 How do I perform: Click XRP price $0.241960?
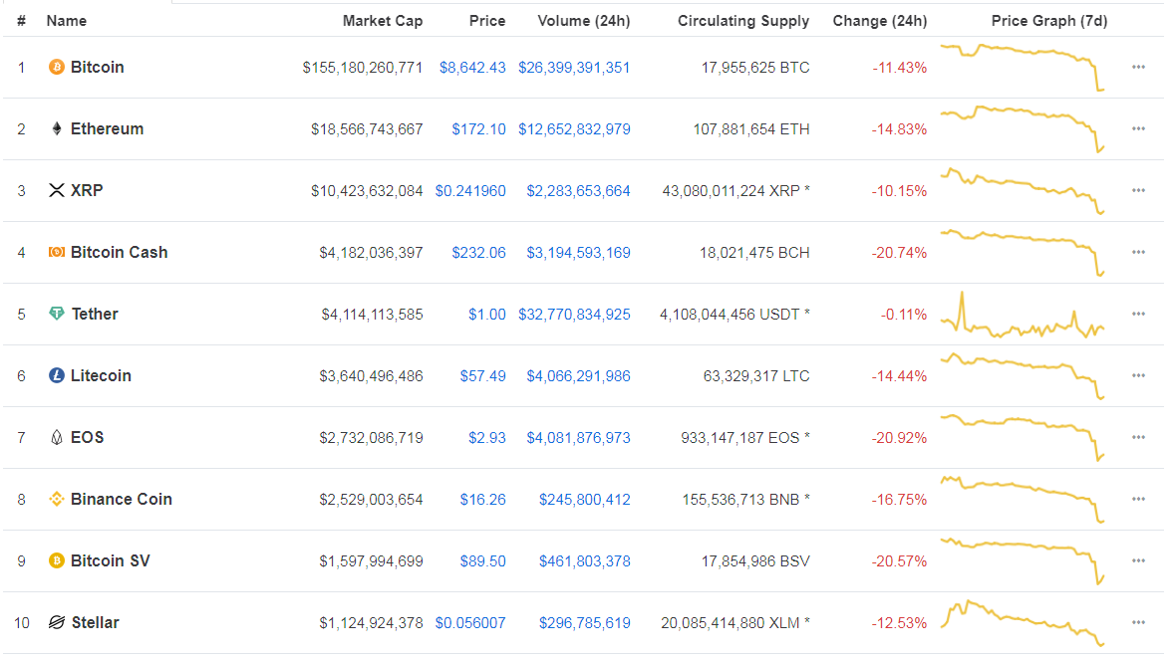pyautogui.click(x=469, y=191)
